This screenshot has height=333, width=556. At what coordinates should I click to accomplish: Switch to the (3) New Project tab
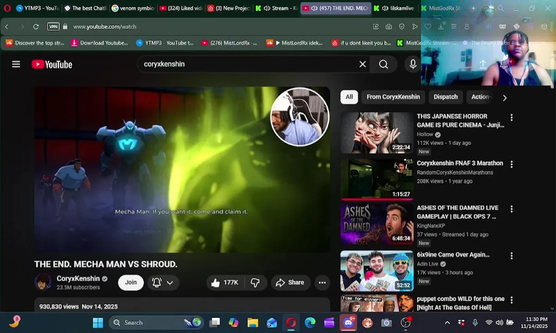tap(229, 8)
